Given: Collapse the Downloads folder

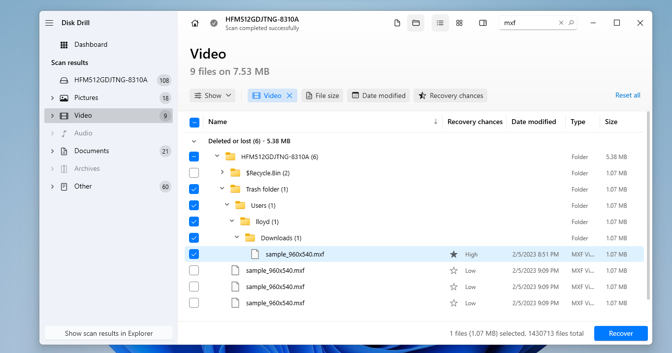Looking at the screenshot, I should (x=237, y=237).
